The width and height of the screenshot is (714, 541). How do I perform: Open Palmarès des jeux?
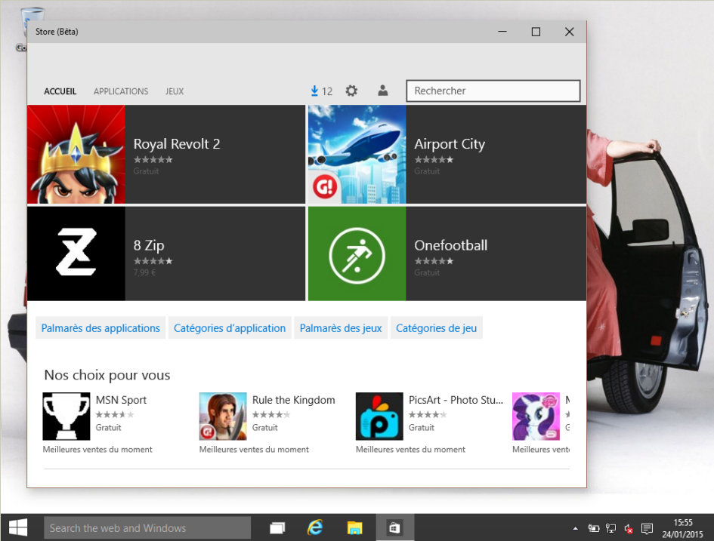(x=341, y=327)
